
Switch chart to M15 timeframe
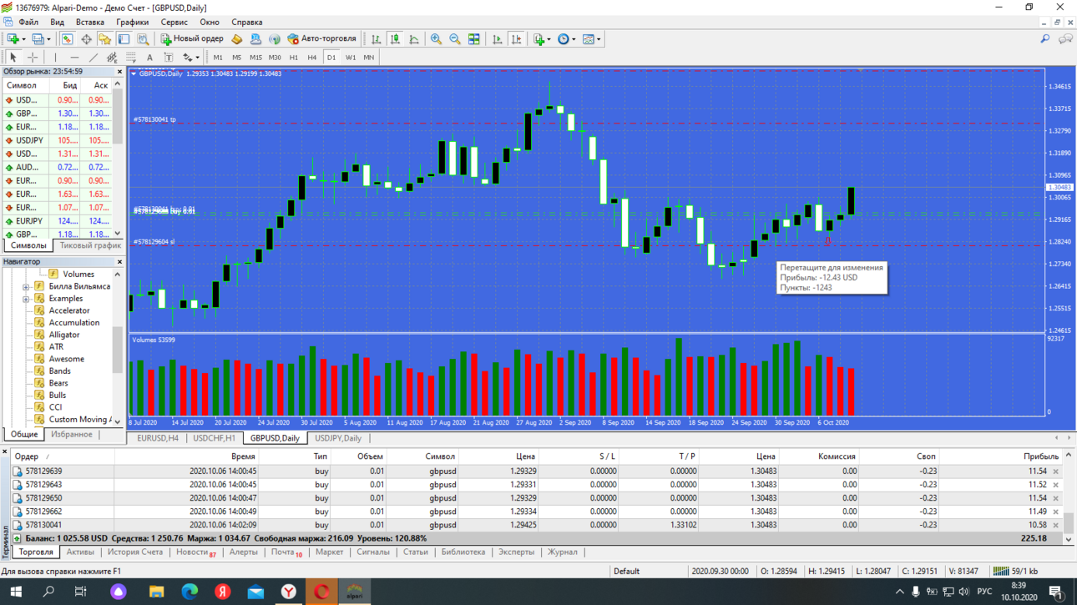coord(255,58)
